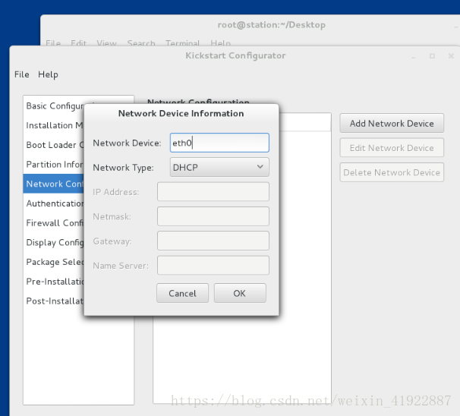Select Basic Configuration in sidebar
The image size is (460, 416).
point(54,106)
